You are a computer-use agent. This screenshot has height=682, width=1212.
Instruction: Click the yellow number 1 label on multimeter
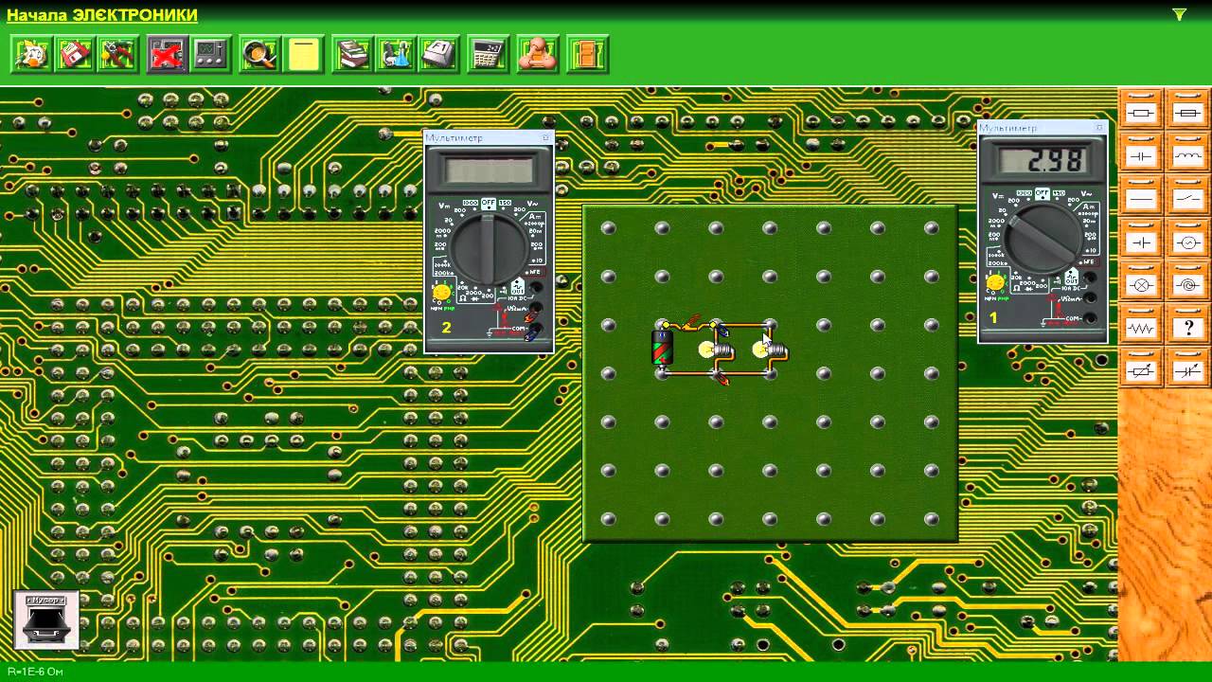coord(993,317)
